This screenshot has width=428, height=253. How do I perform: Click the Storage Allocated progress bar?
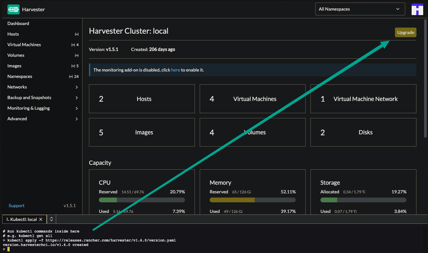(363, 200)
